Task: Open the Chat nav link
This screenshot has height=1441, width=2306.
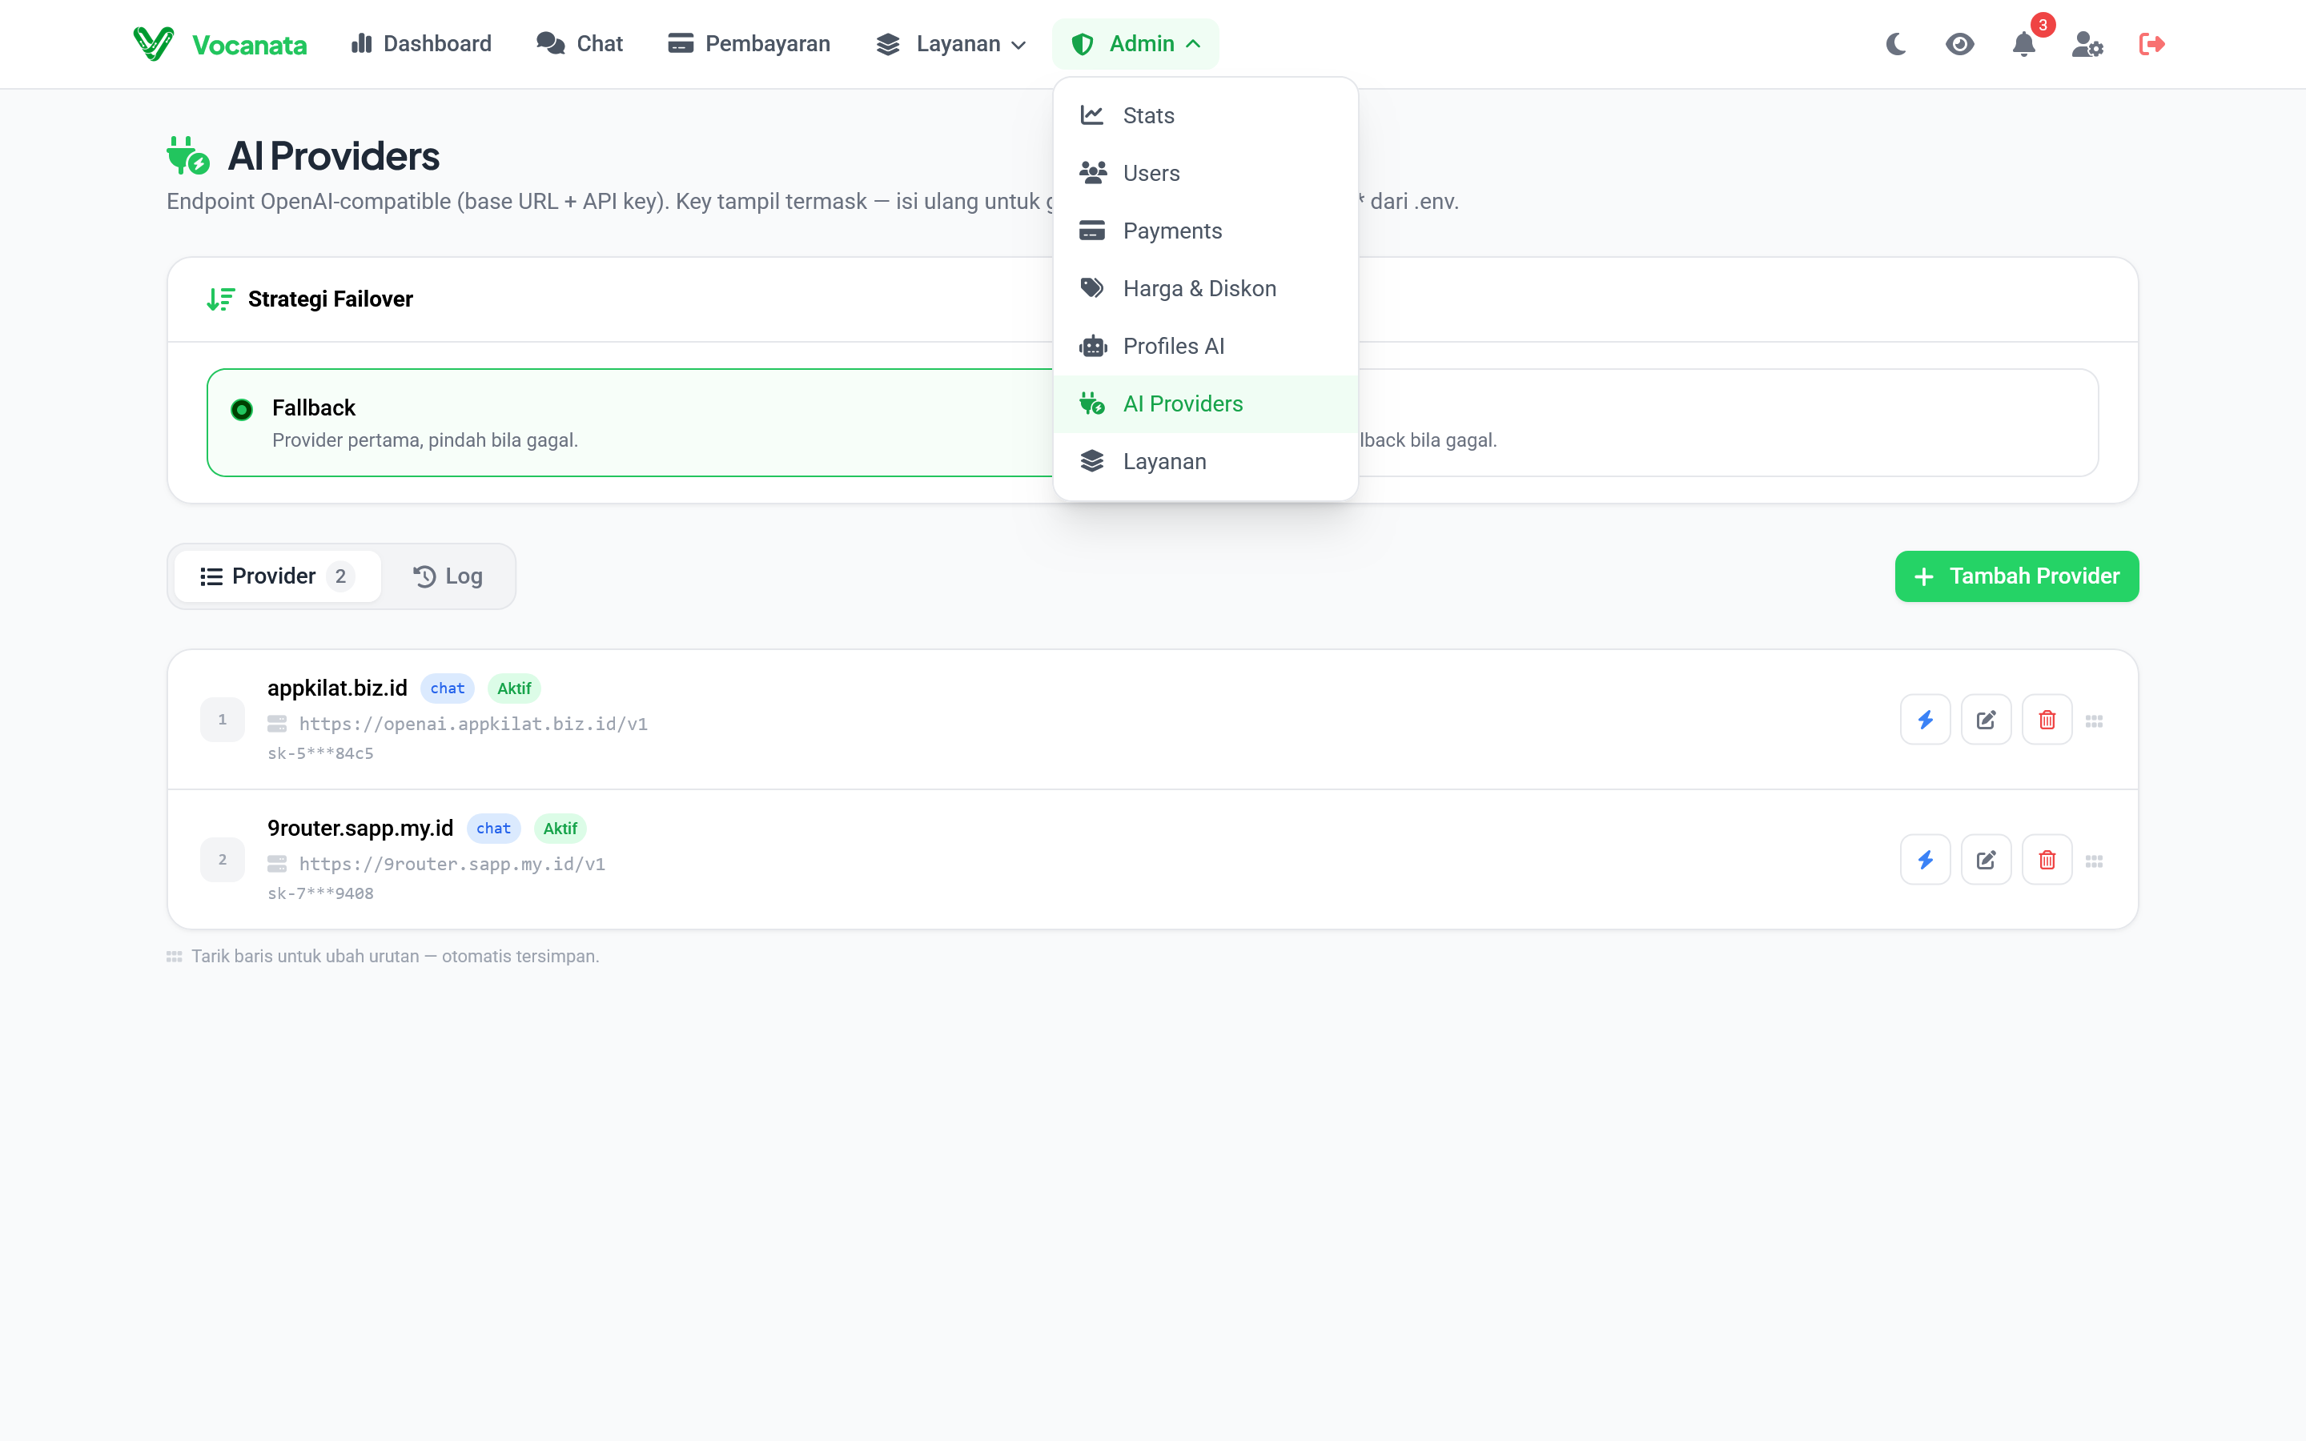Action: click(x=580, y=44)
